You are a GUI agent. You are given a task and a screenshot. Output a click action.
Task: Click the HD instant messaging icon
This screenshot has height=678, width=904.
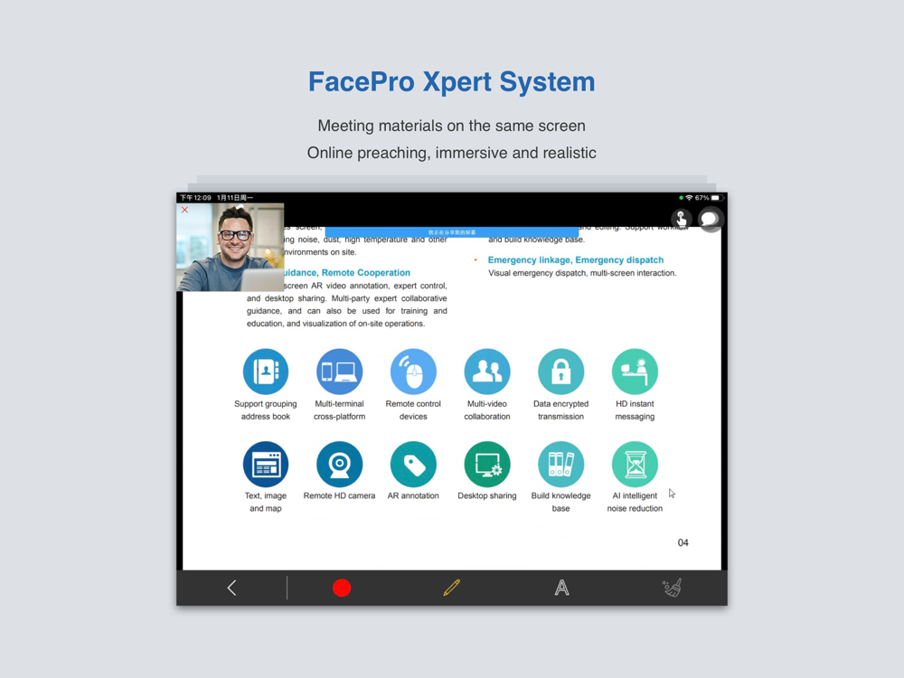pos(635,372)
